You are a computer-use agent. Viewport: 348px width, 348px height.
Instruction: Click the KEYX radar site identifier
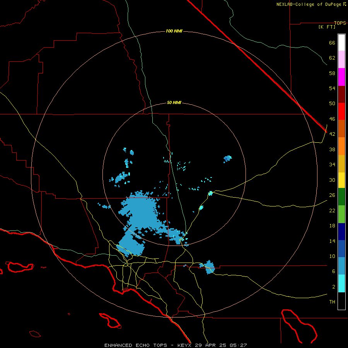point(184,345)
